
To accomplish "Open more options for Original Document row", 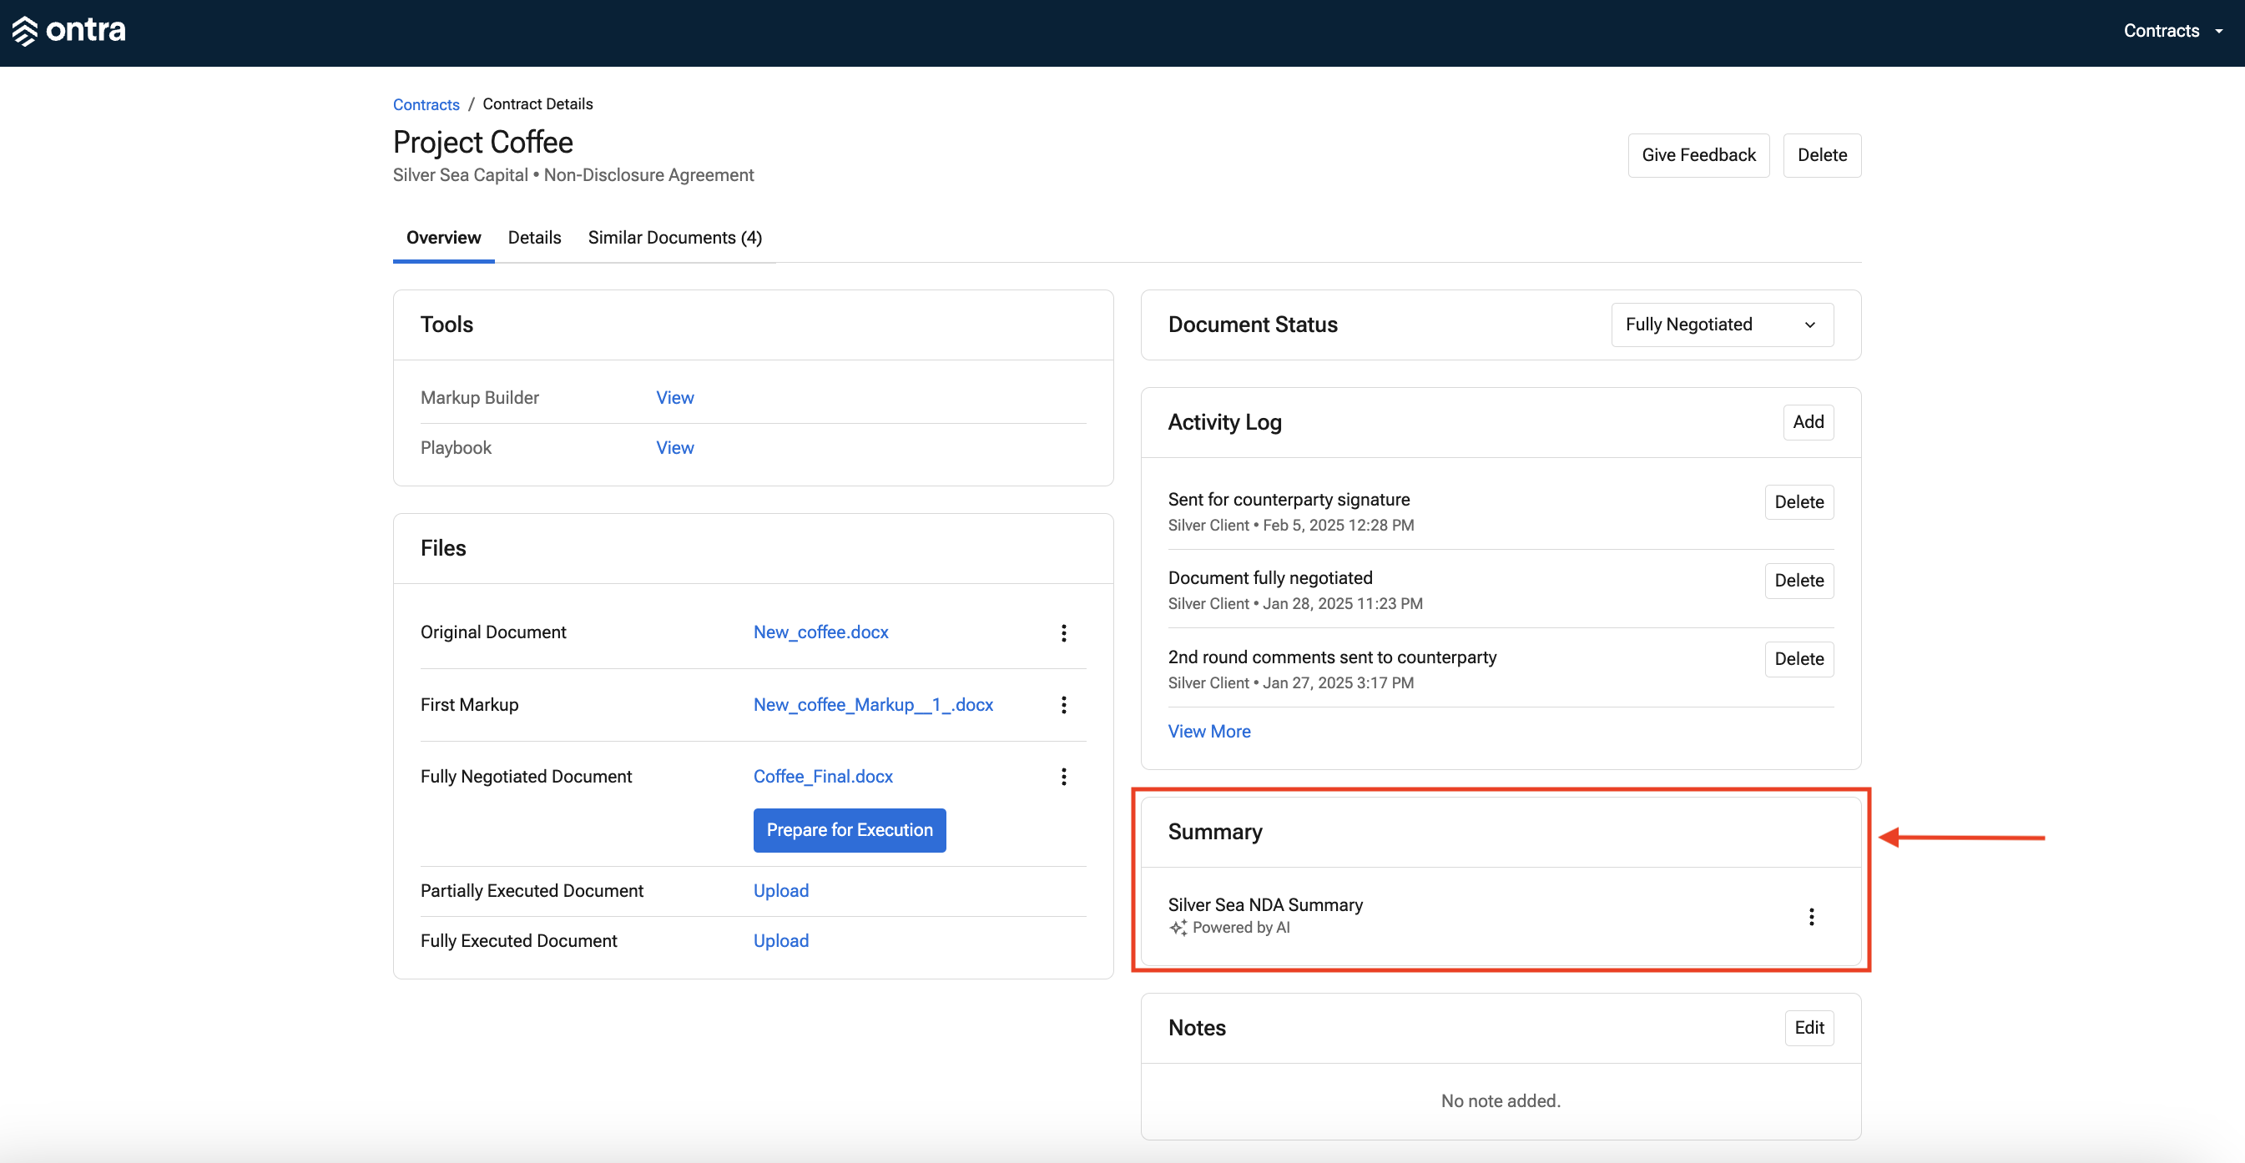I will (x=1063, y=632).
